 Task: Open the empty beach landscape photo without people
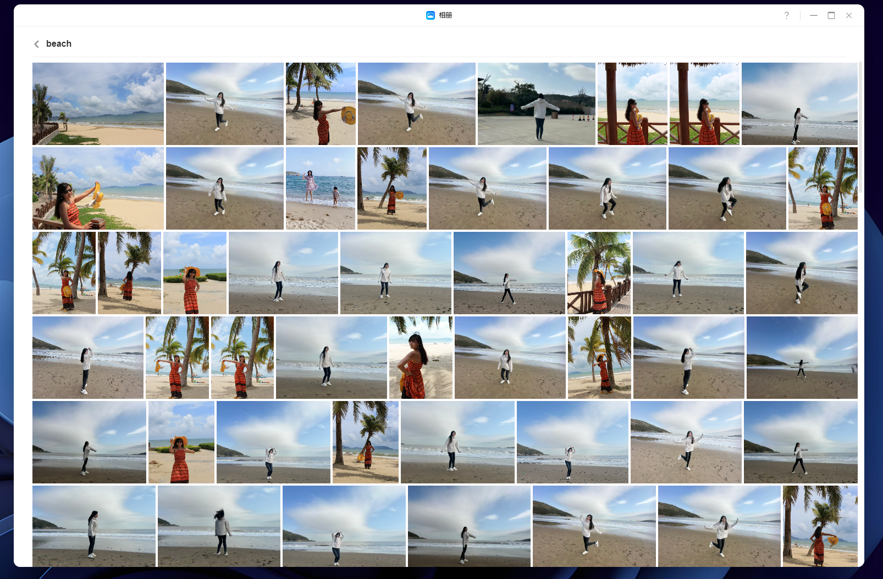tap(98, 104)
